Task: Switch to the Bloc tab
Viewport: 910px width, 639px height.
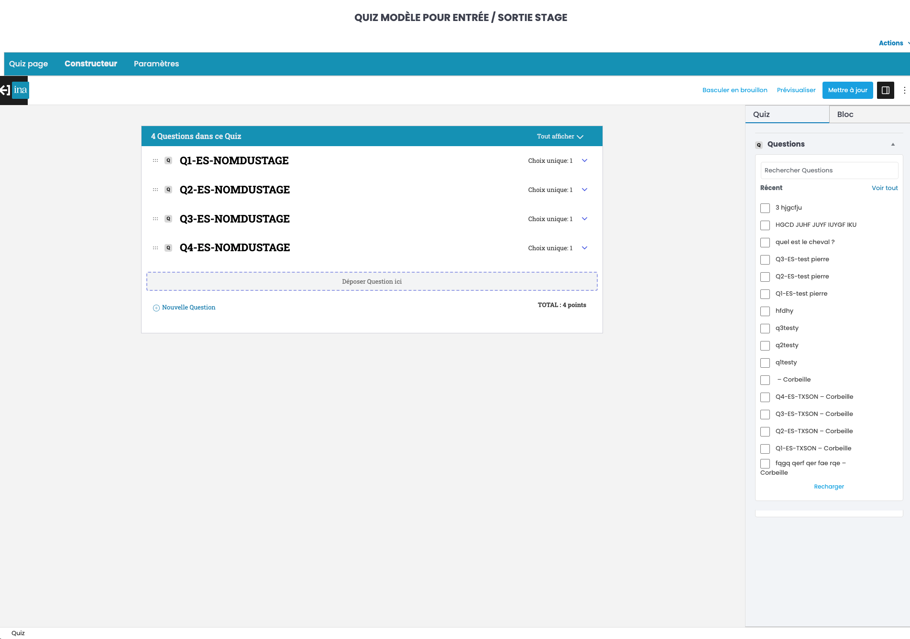Action: tap(845, 115)
